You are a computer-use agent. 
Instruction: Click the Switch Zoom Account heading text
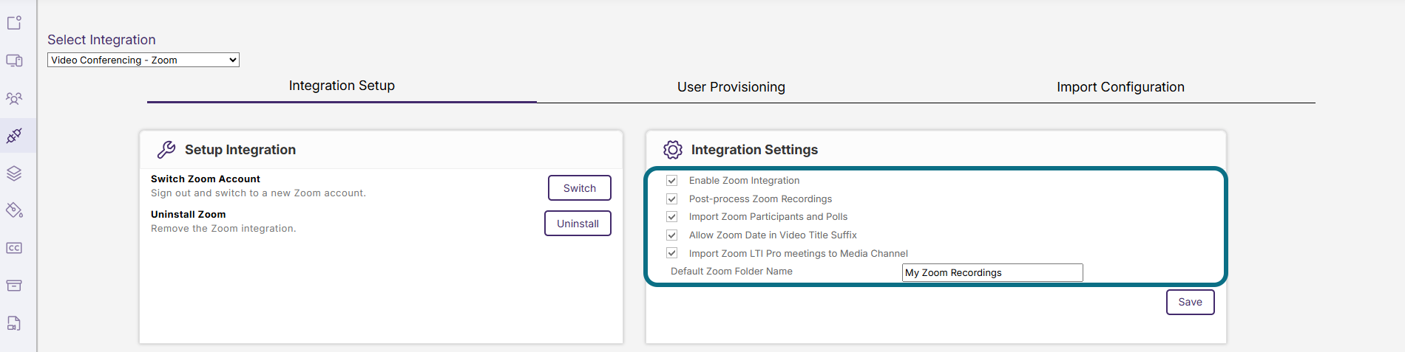[x=206, y=179]
